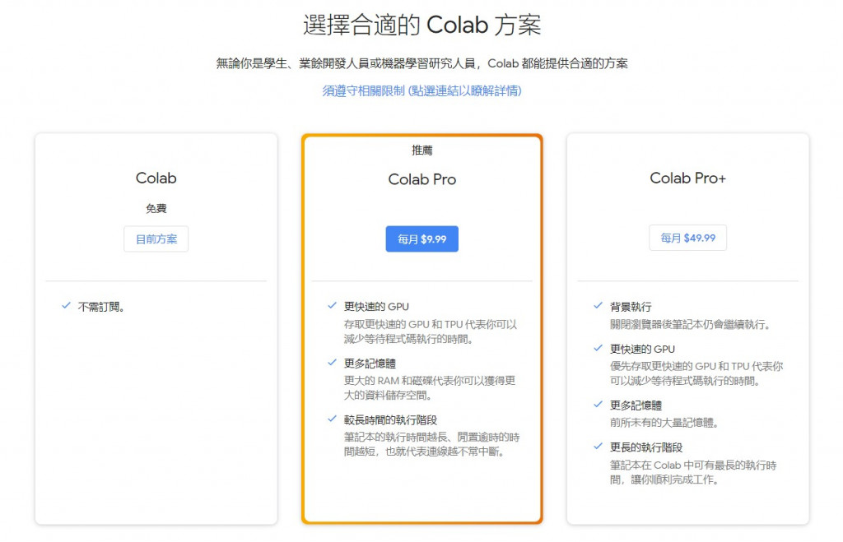Subscribe with the 每月 $9.99 button
843x542 pixels.
422,239
